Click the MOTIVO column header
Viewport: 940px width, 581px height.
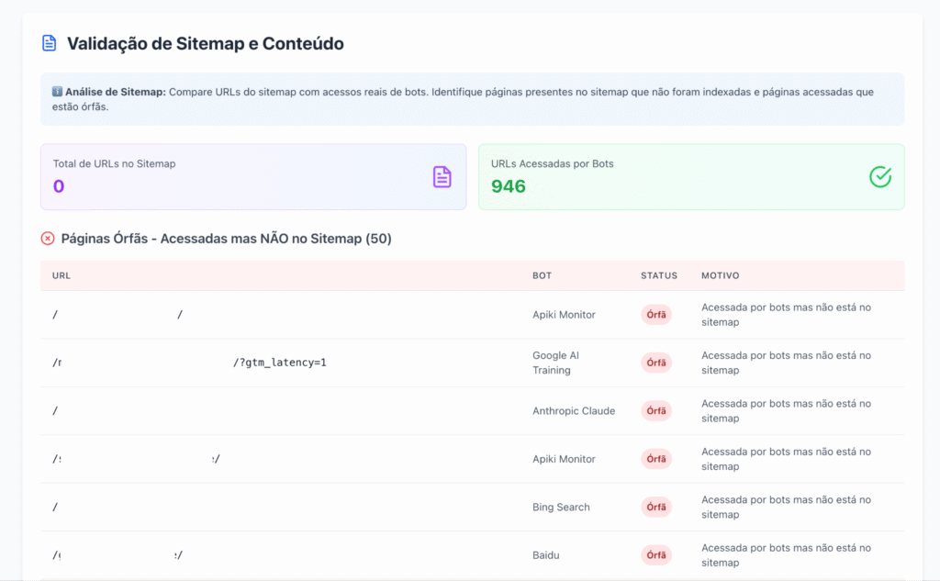pos(720,275)
